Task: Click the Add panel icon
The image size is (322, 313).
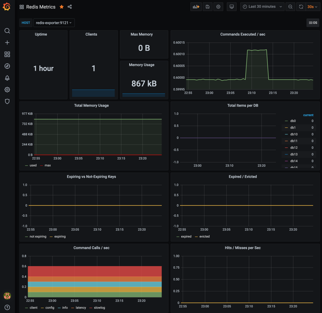Action: click(x=196, y=7)
